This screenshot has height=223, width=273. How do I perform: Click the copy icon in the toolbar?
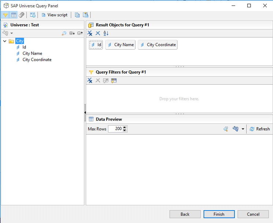[77, 15]
